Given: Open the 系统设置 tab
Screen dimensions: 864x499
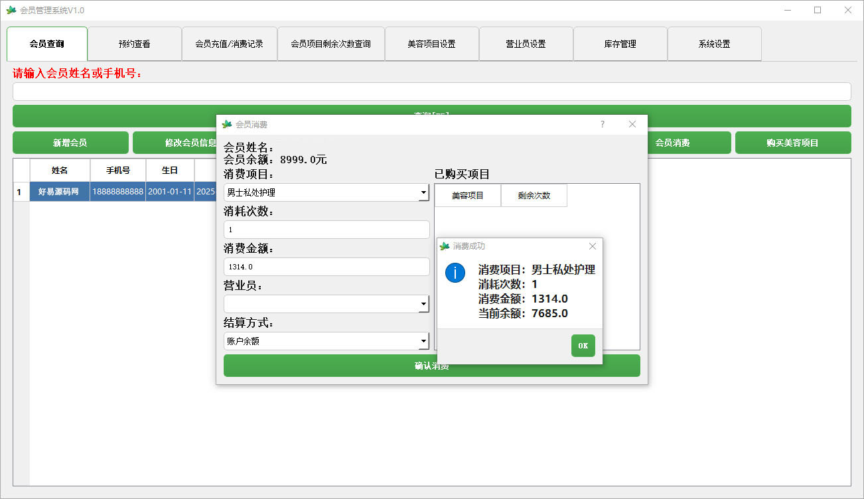Looking at the screenshot, I should 714,43.
